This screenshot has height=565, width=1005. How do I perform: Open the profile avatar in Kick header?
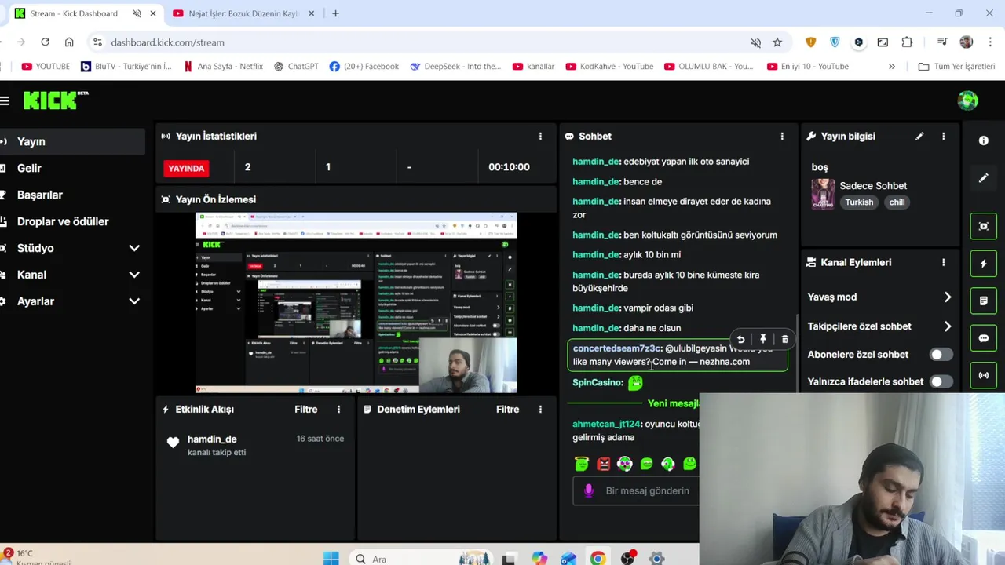coord(967,100)
